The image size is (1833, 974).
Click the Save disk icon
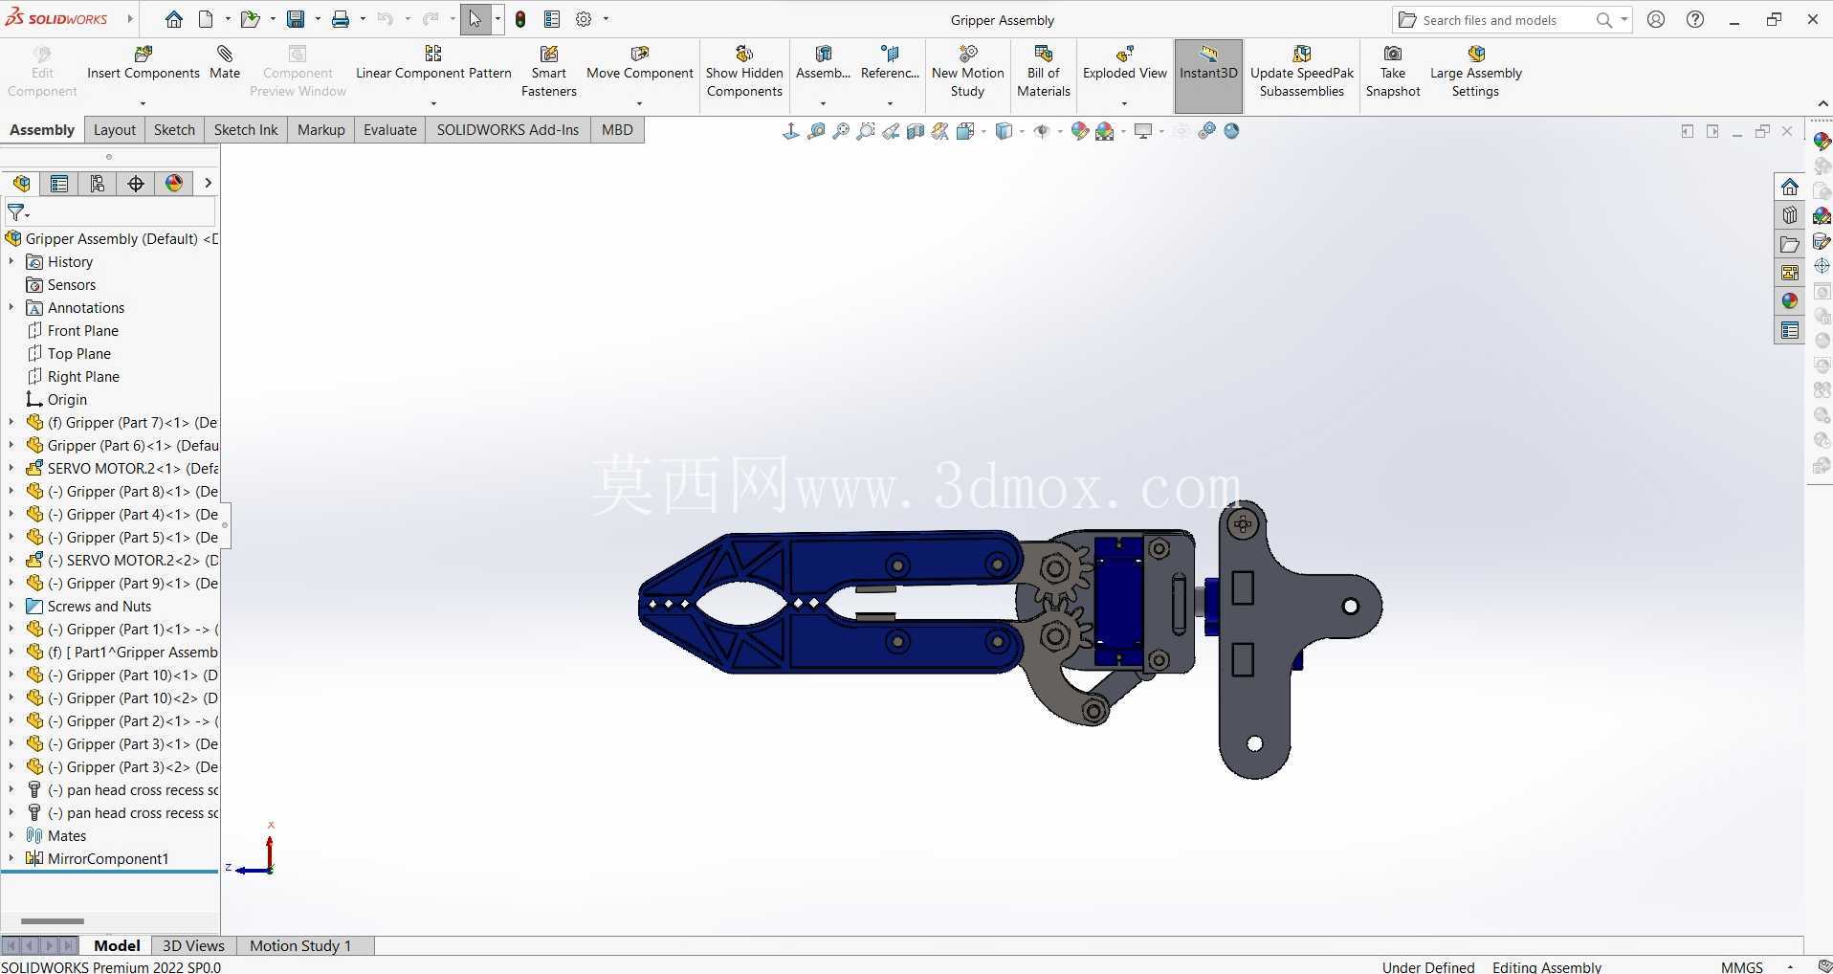[296, 19]
